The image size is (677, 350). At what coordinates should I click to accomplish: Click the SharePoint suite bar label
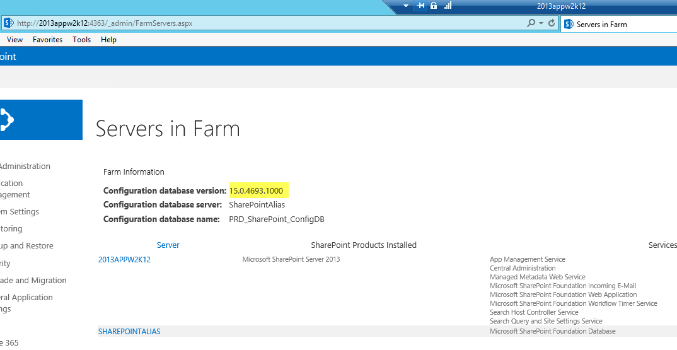pyautogui.click(x=8, y=57)
